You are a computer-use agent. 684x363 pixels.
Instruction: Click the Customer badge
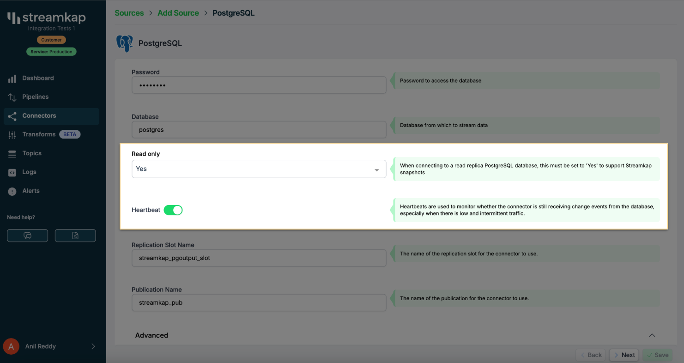click(x=51, y=40)
